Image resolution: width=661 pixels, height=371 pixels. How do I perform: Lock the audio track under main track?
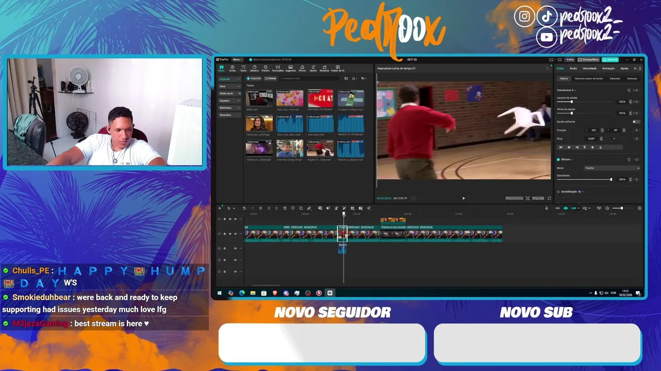click(x=225, y=248)
